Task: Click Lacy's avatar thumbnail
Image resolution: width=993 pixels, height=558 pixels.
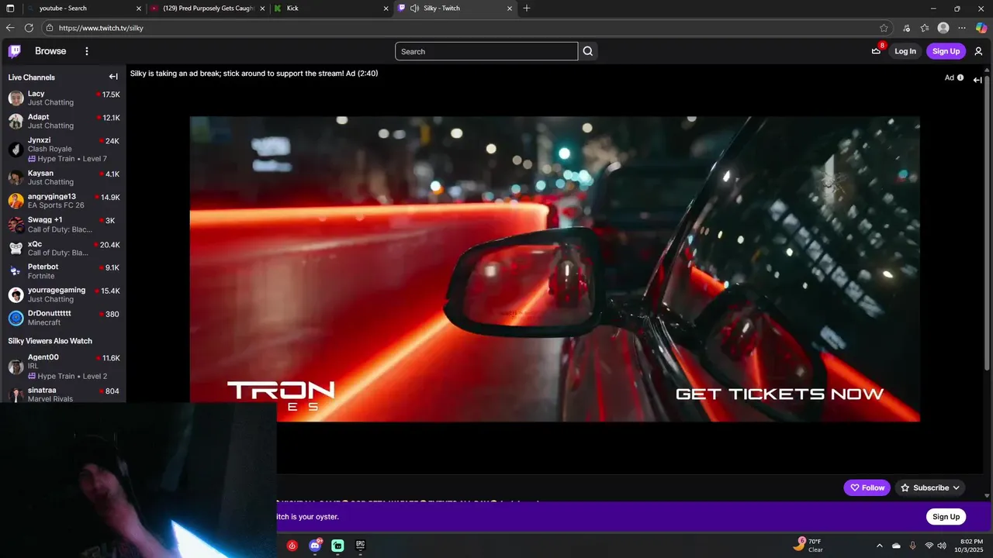Action: (16, 98)
